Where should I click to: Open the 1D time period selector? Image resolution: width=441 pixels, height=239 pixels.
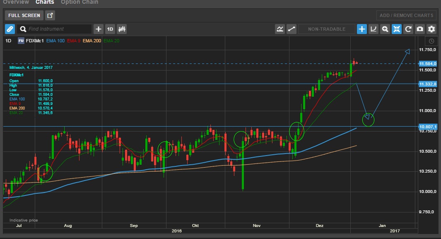pyautogui.click(x=110, y=29)
